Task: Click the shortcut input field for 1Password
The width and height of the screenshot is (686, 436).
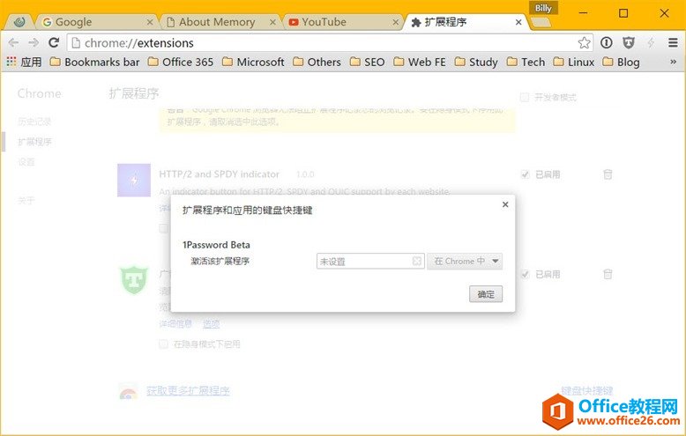Action: point(370,262)
